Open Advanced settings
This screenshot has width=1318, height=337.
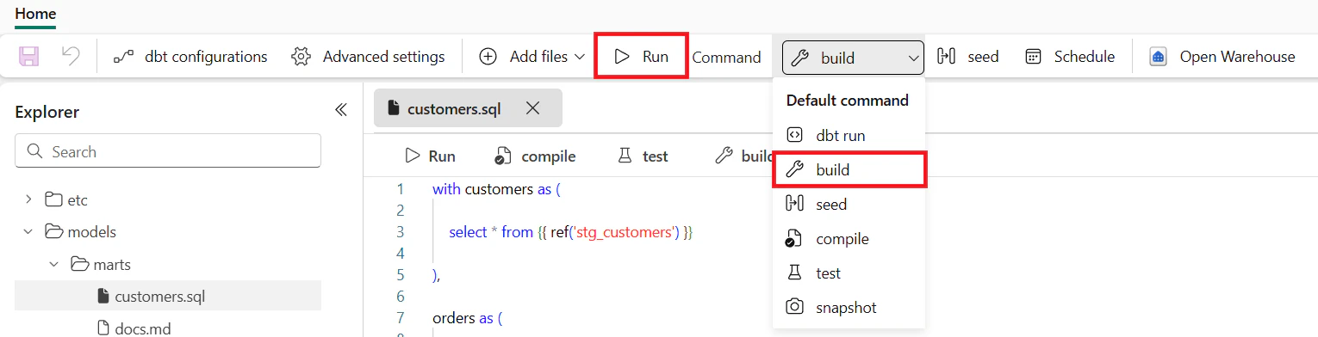[369, 57]
